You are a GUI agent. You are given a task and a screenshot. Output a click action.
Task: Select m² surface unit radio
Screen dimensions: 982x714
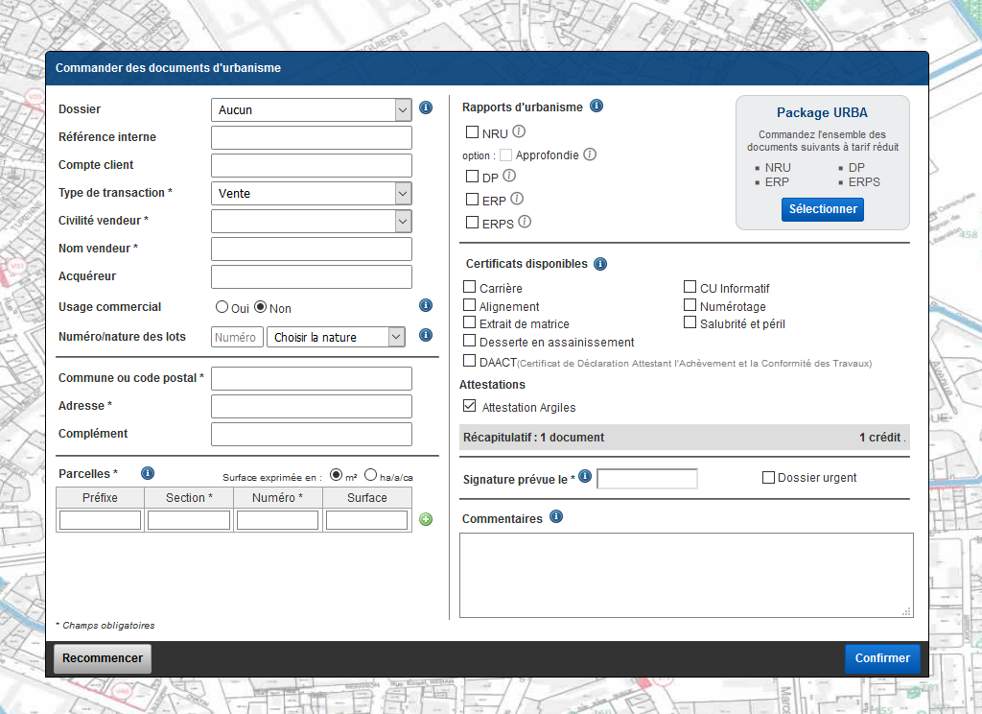coord(337,474)
